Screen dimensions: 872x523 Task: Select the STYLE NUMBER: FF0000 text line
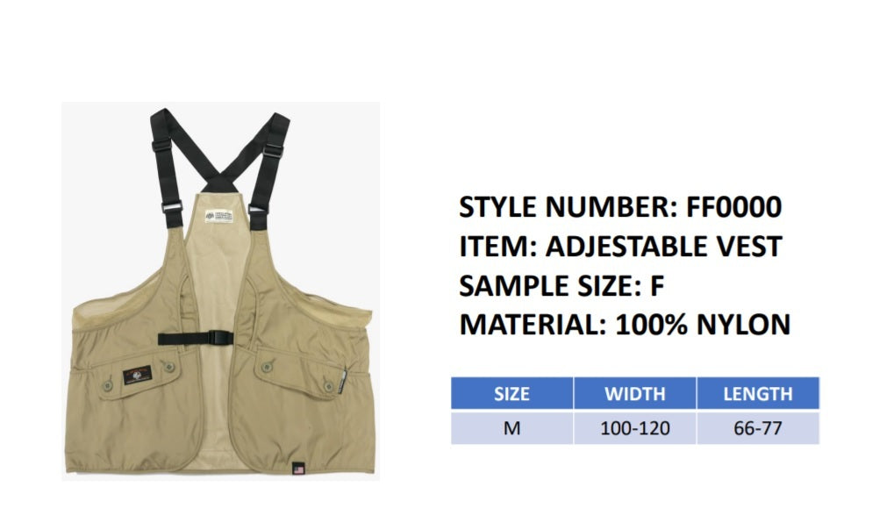click(x=620, y=207)
